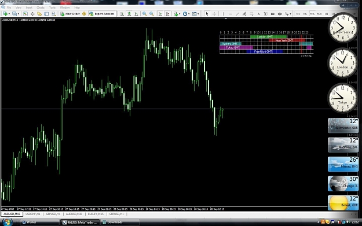Expand the Profiles dropdown arrow
Image resolution: width=362 pixels, height=226 pixels.
click(x=18, y=14)
